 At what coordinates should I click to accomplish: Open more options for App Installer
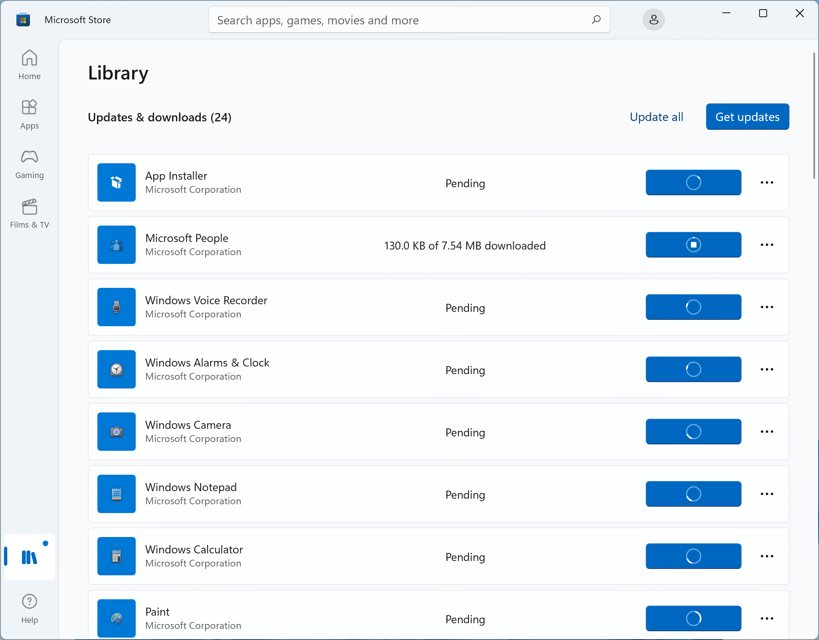coord(767,182)
